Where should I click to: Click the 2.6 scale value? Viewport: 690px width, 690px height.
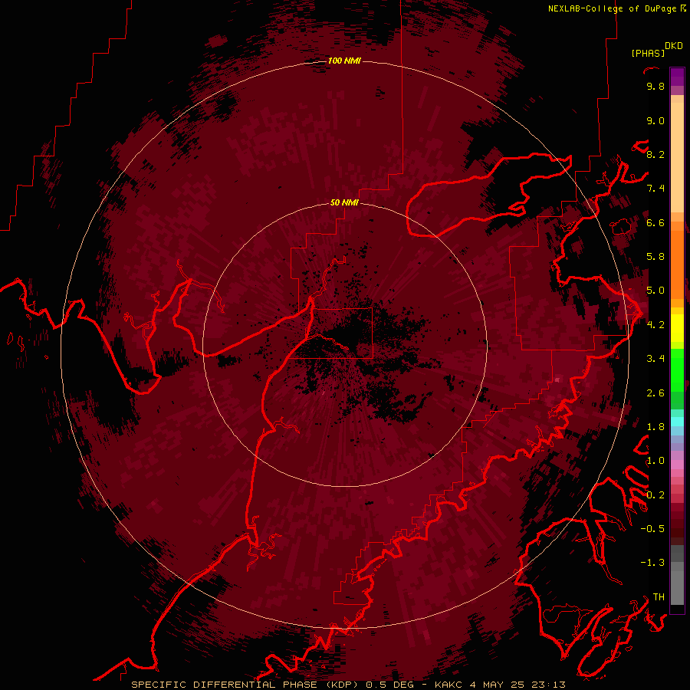[655, 393]
